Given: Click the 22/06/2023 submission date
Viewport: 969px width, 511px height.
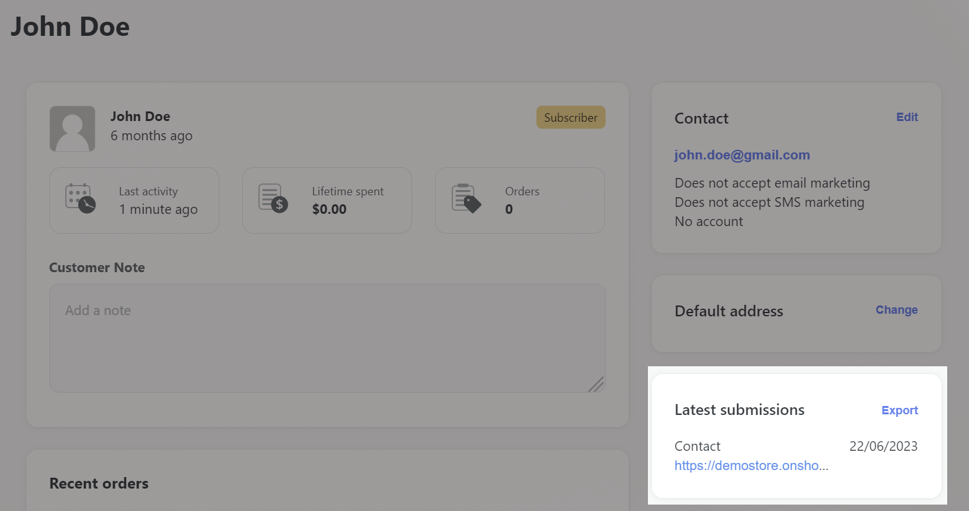Looking at the screenshot, I should coord(884,446).
